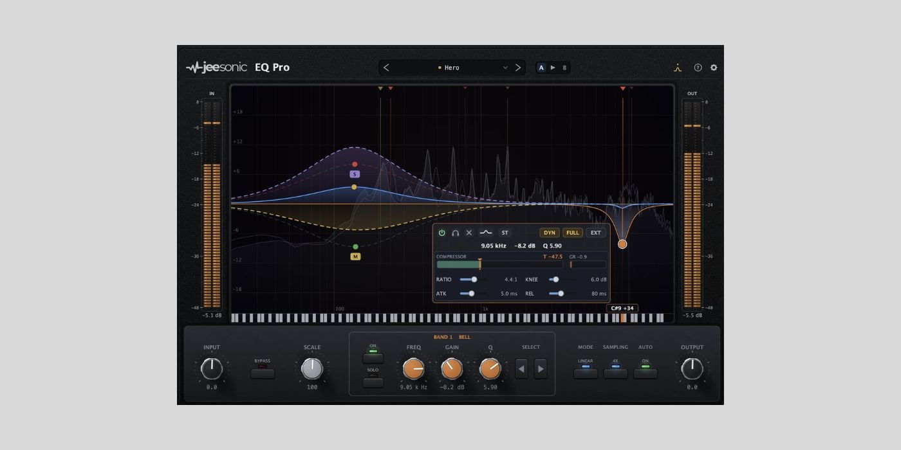Delete band with X icon in popup
This screenshot has height=450, width=901.
point(469,233)
